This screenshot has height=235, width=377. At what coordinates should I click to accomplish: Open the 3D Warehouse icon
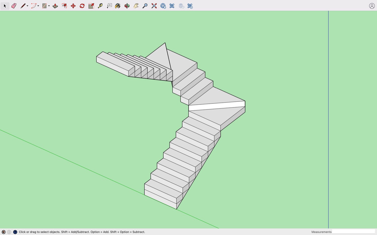click(163, 6)
